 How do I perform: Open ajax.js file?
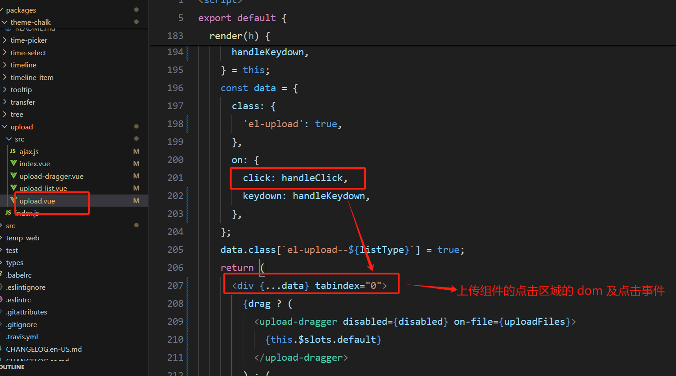[x=29, y=151]
